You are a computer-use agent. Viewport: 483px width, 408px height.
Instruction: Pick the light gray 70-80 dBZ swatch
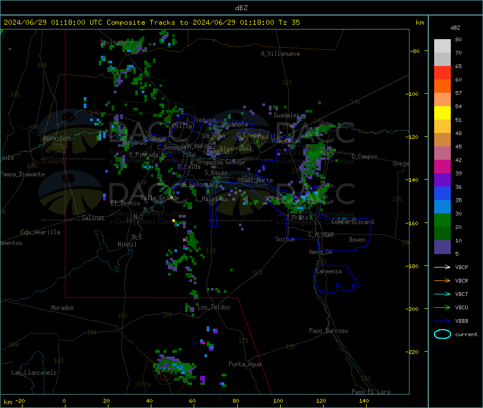(442, 46)
